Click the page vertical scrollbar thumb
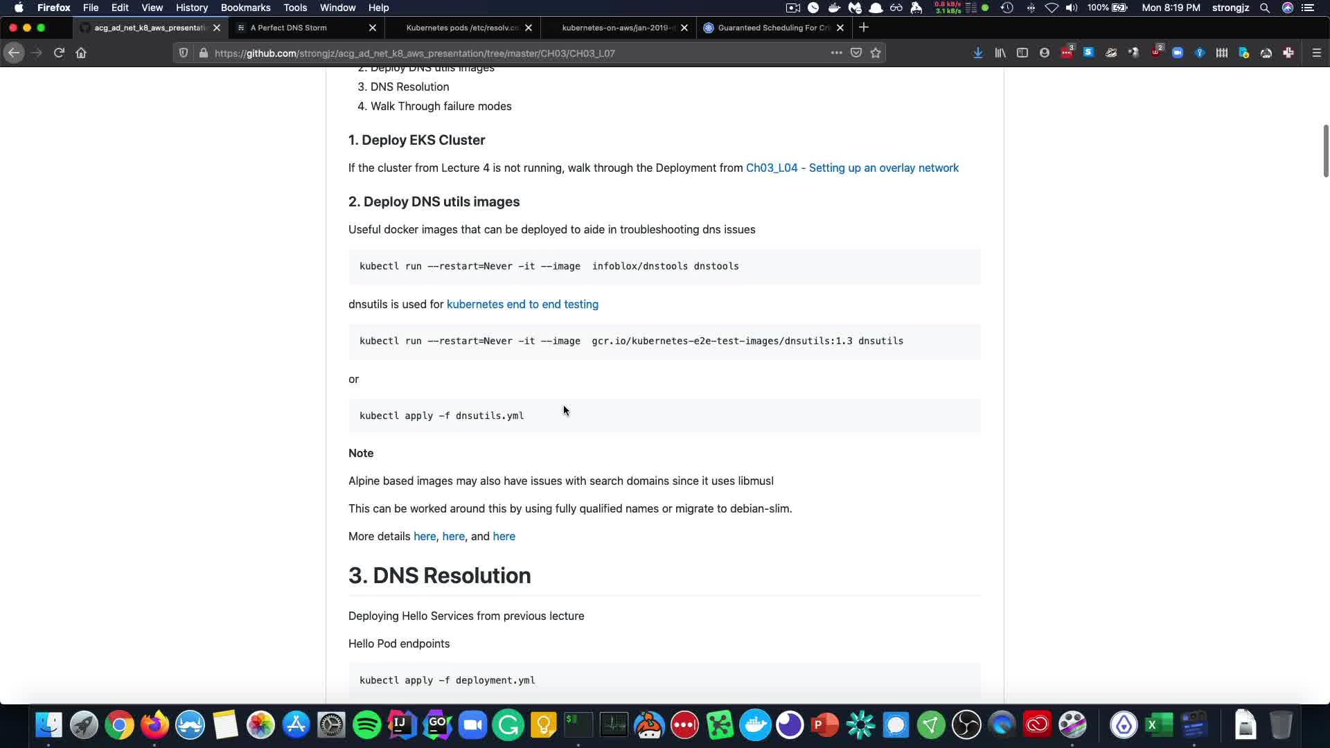 click(1325, 150)
